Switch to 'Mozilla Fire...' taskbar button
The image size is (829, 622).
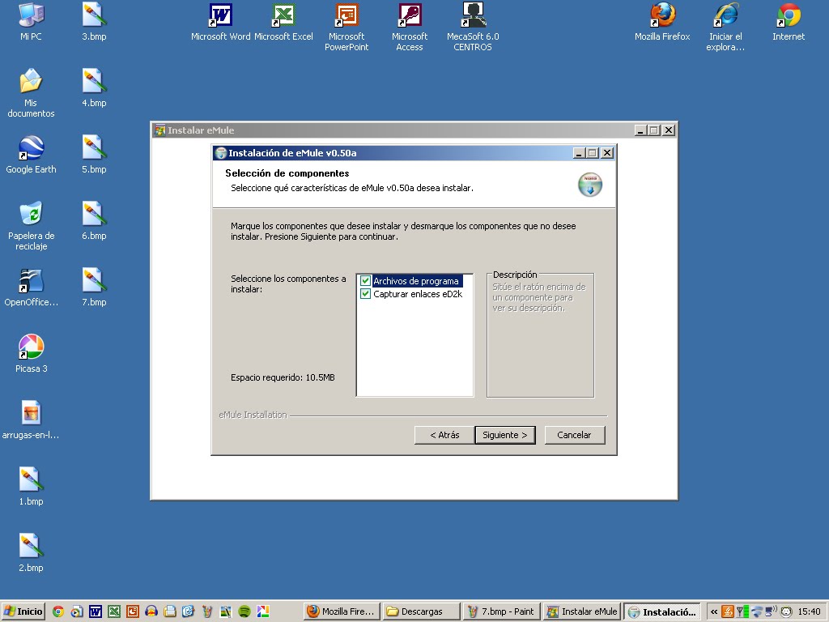pos(342,611)
